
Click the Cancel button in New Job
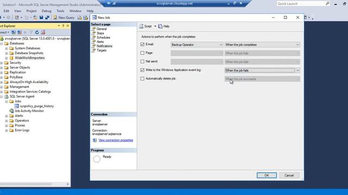point(289,175)
